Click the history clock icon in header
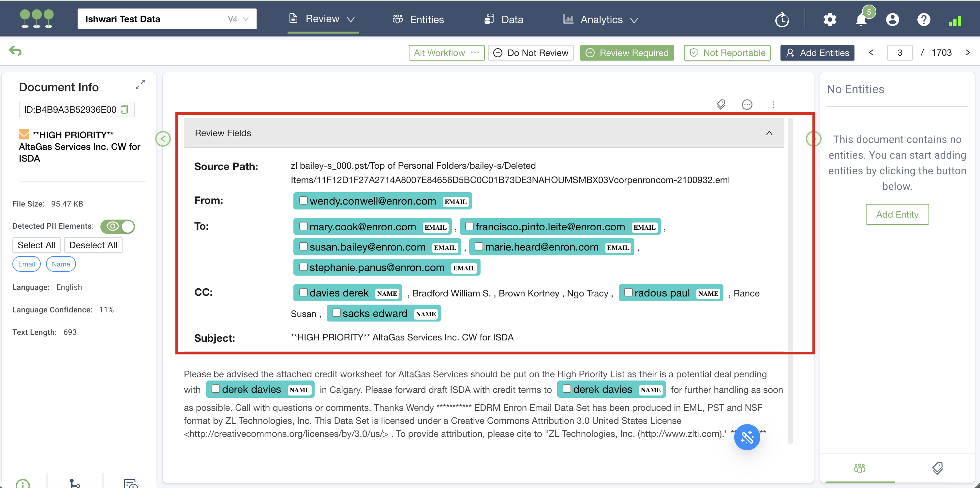980x488 pixels. pyautogui.click(x=782, y=20)
